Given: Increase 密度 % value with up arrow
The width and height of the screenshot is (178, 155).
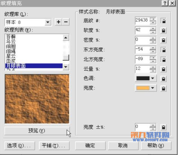Looking at the screenshot, I should tap(153, 39).
